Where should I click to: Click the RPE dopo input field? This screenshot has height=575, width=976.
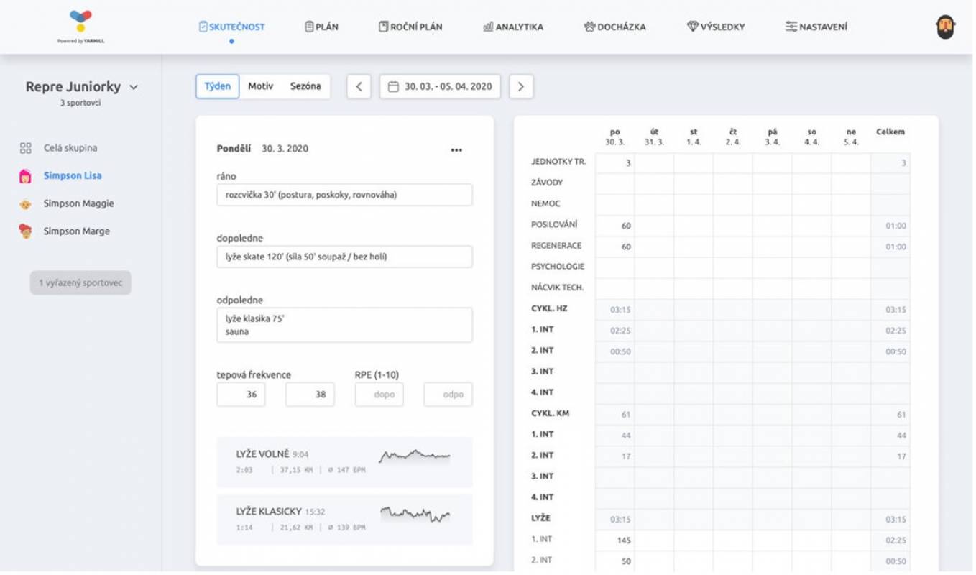(x=379, y=395)
